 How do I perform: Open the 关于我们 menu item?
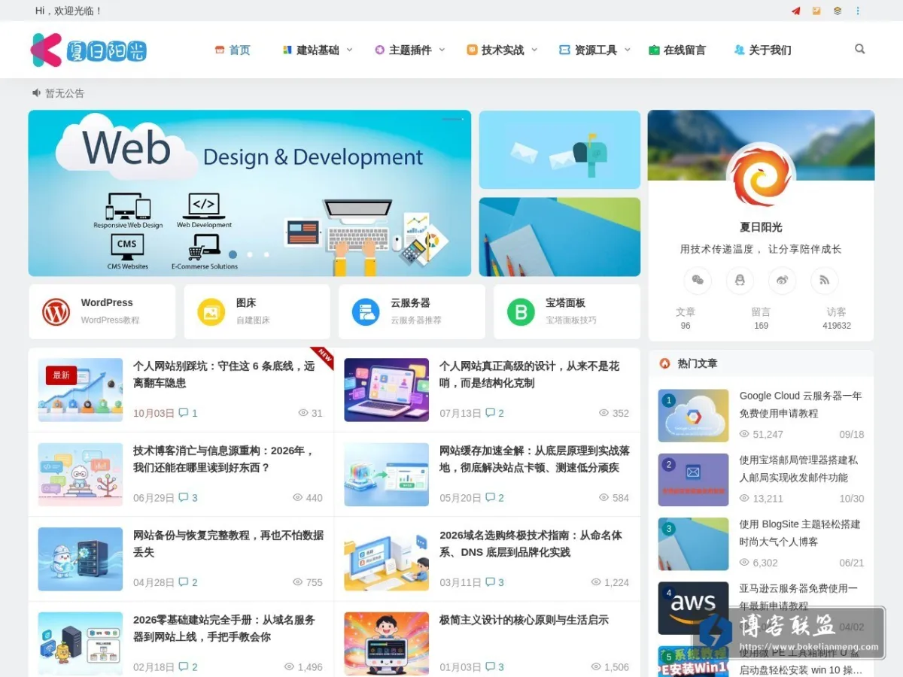coord(762,50)
